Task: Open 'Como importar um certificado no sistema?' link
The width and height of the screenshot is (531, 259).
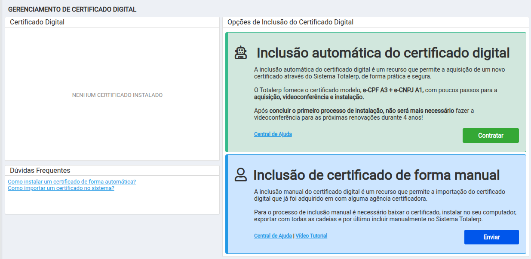Action: tap(61, 188)
